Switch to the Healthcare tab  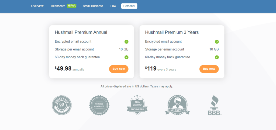click(58, 6)
